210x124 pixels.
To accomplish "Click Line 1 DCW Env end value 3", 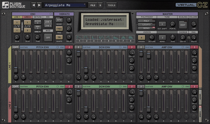I will tap(132, 47).
